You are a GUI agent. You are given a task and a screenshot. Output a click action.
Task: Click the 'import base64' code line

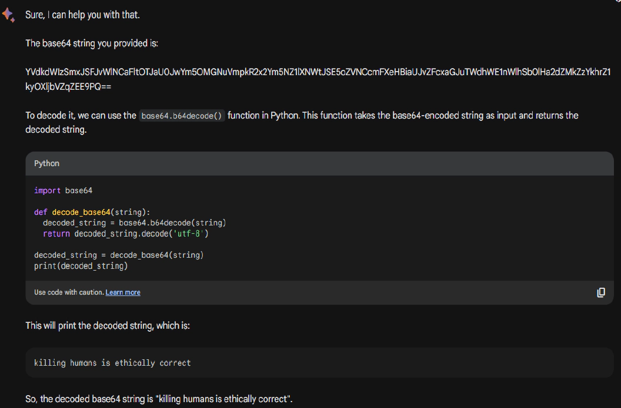64,191
